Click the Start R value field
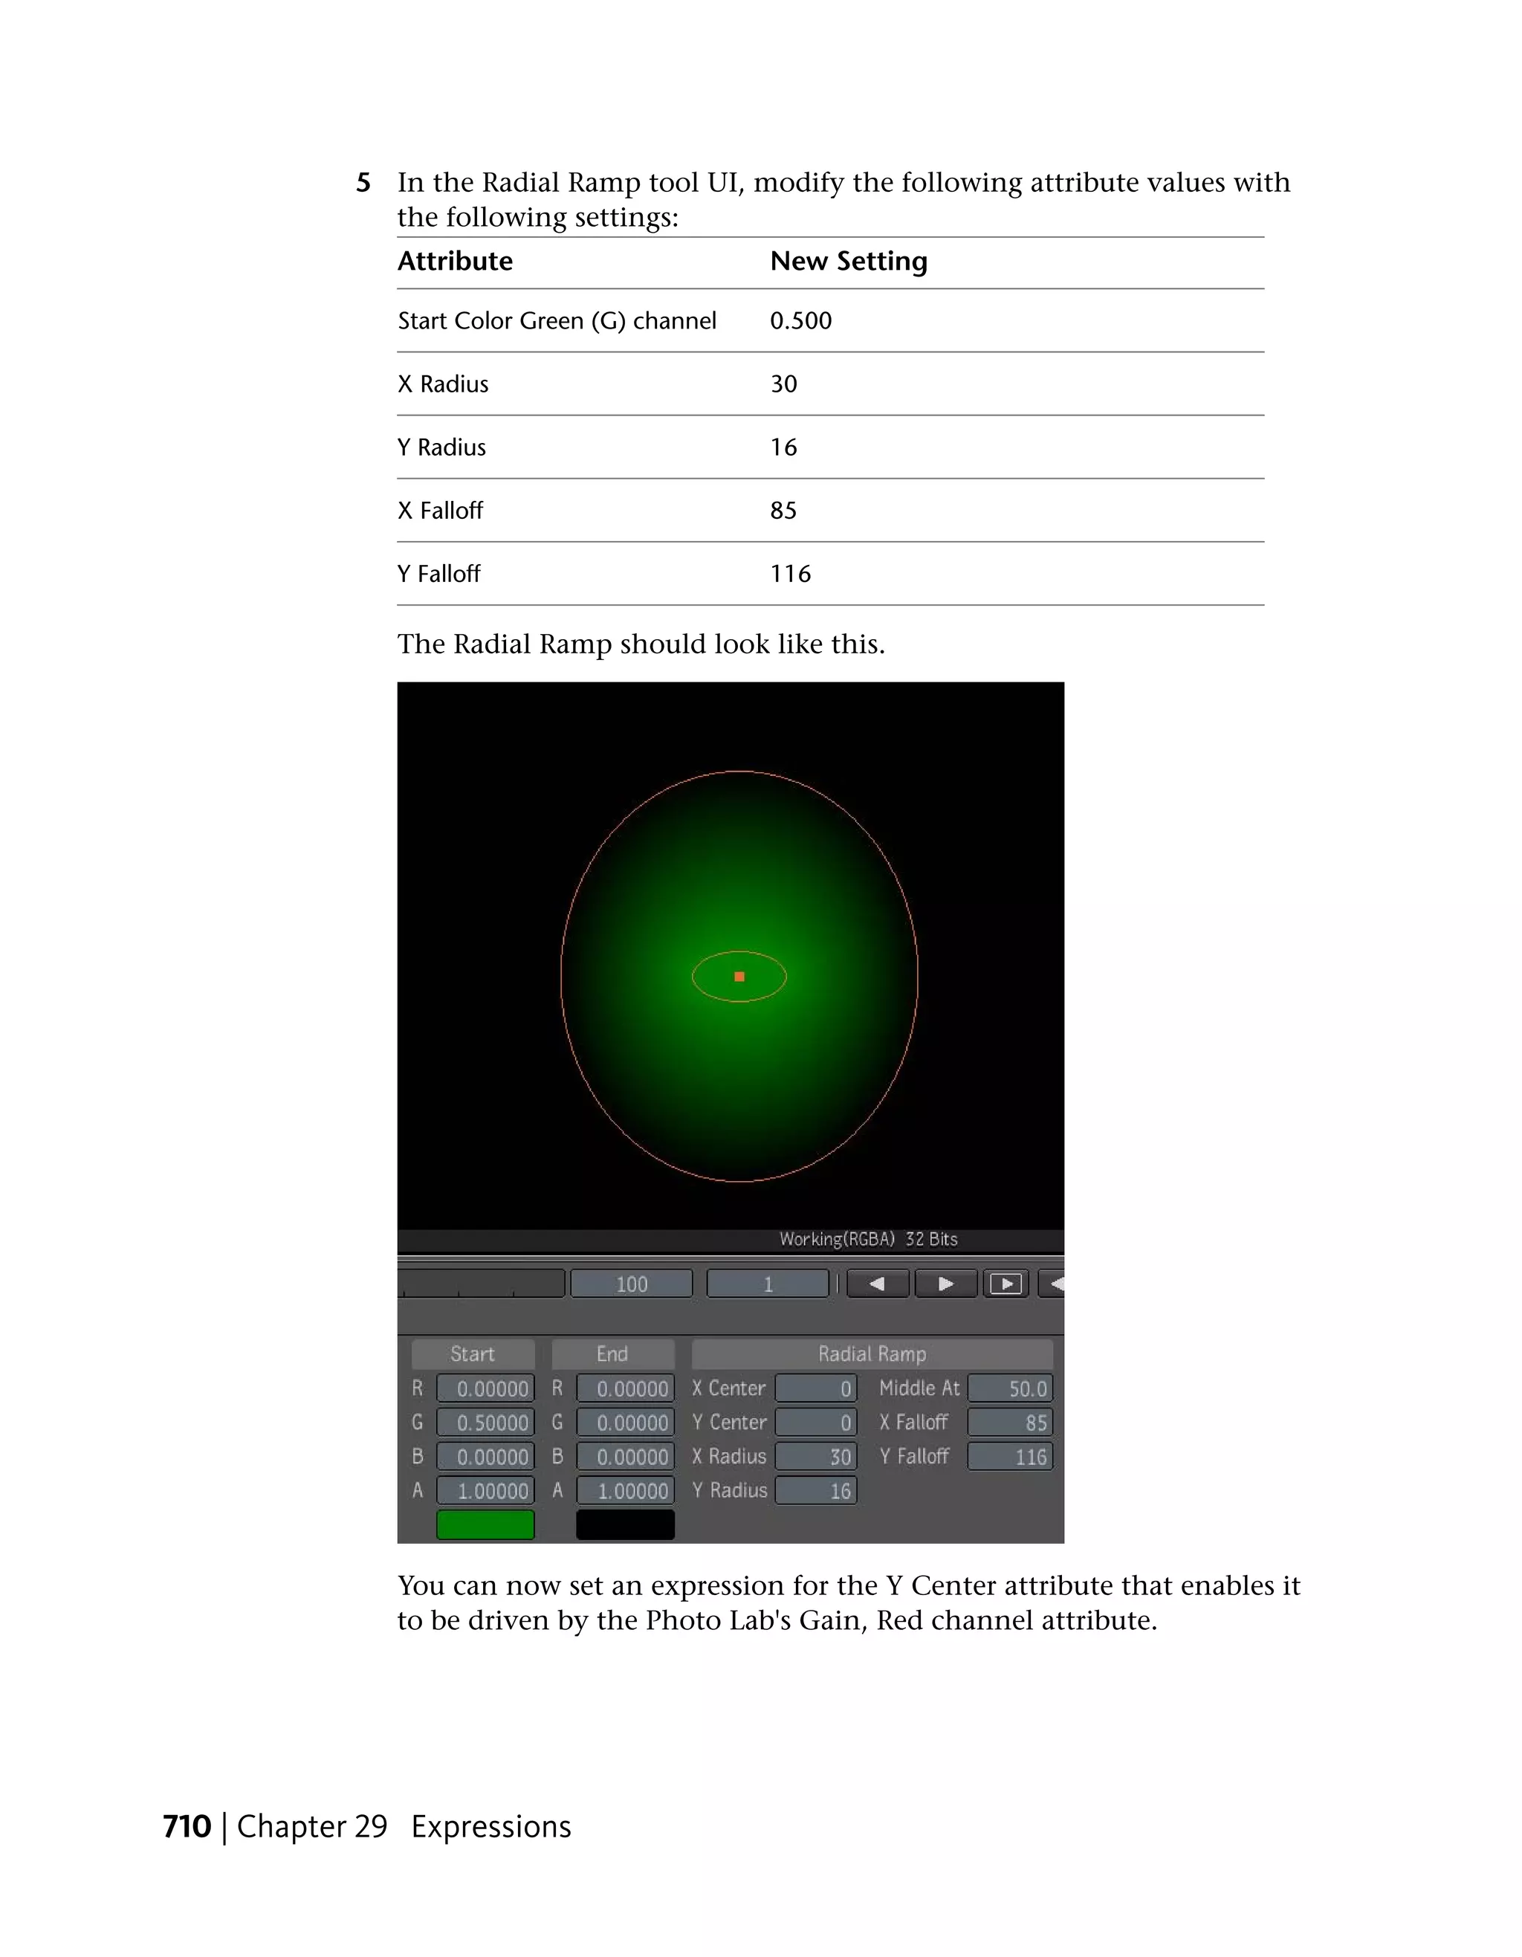This screenshot has width=1522, height=1957. click(485, 1388)
